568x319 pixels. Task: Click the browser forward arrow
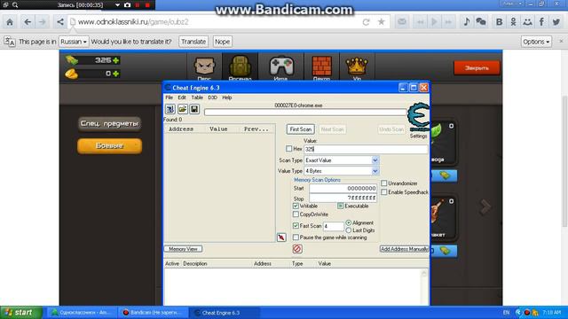(x=43, y=22)
